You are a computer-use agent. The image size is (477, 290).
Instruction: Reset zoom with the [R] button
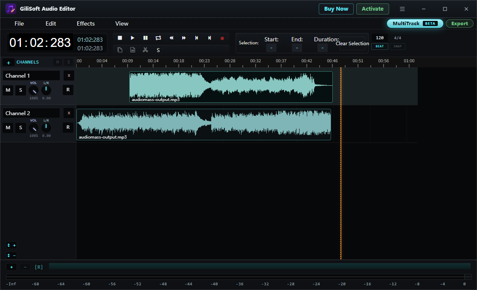(39, 267)
